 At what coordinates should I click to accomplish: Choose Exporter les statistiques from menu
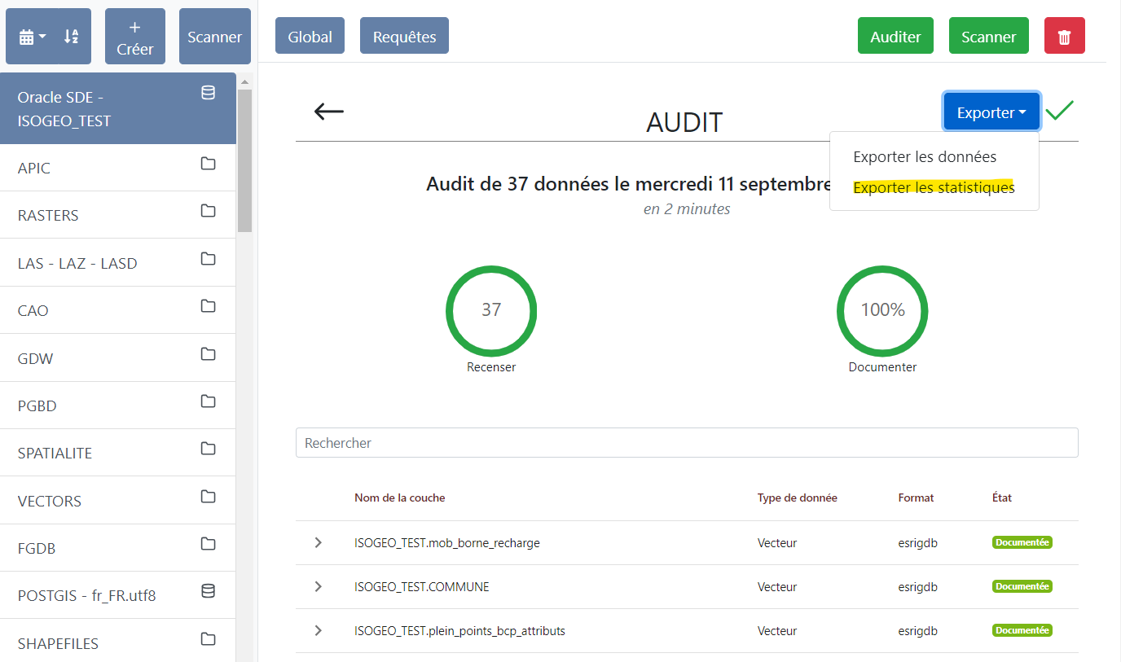934,187
